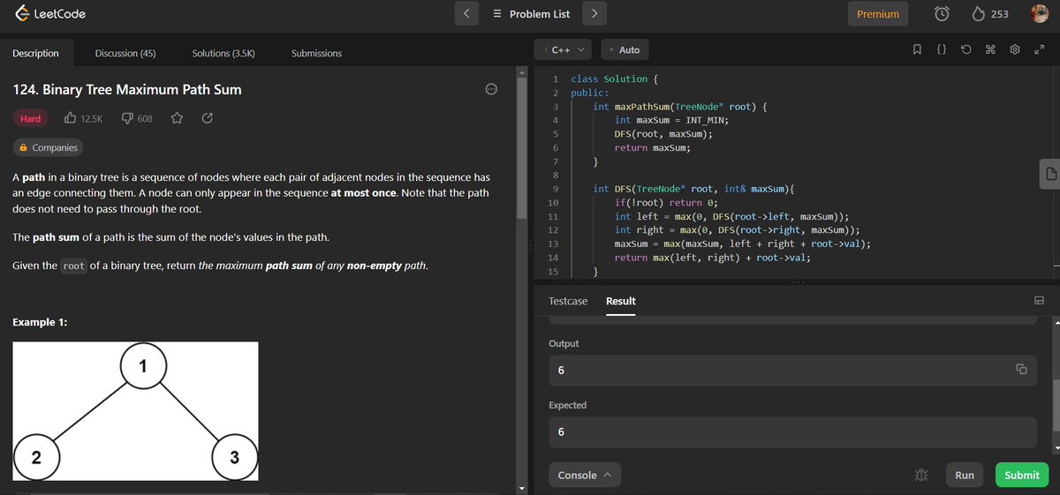Click on 'return maxSum;' code line
This screenshot has width=1060, height=495.
[x=652, y=148]
